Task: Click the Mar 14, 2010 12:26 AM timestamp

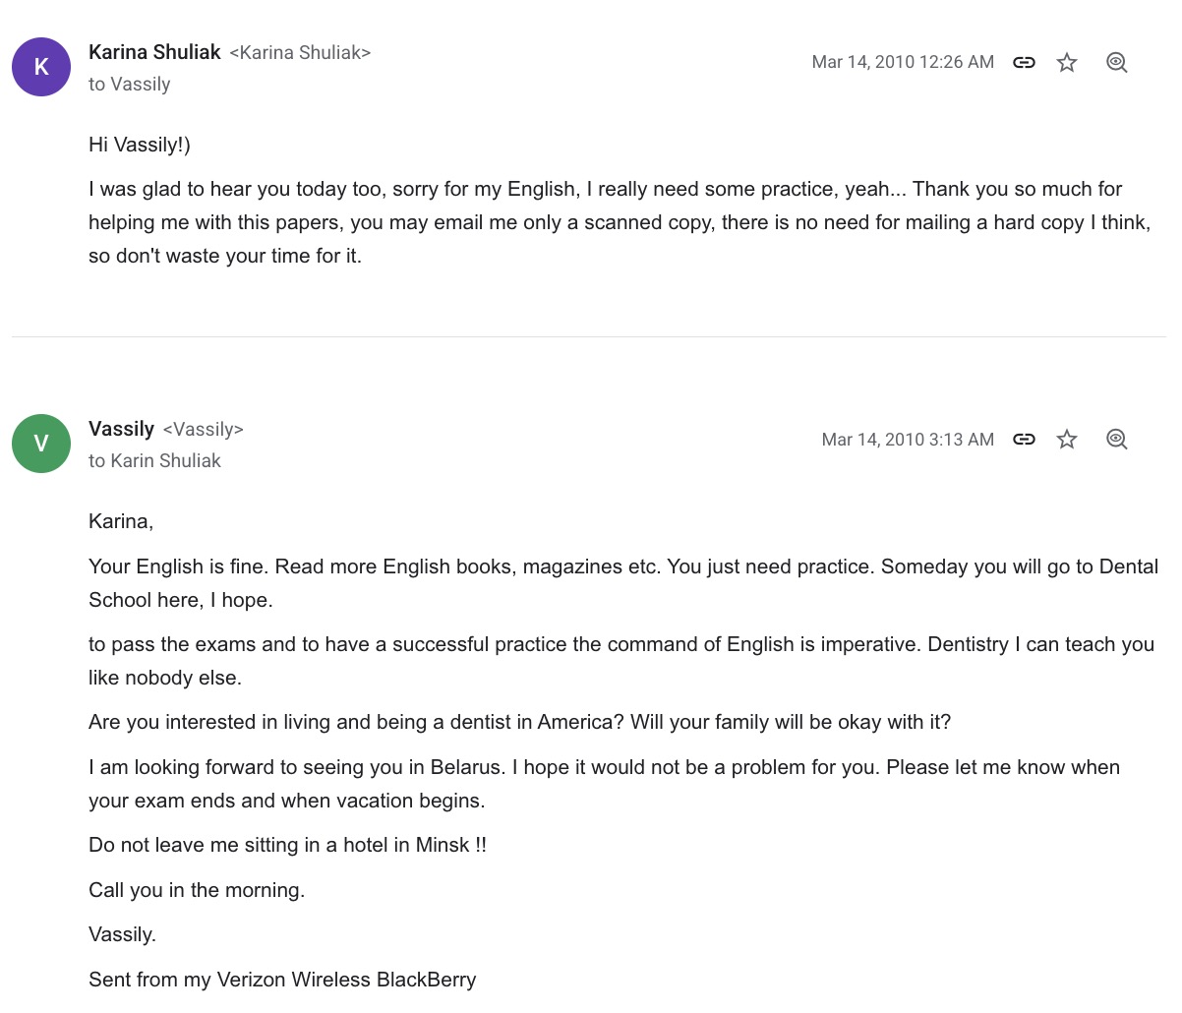Action: 903,62
